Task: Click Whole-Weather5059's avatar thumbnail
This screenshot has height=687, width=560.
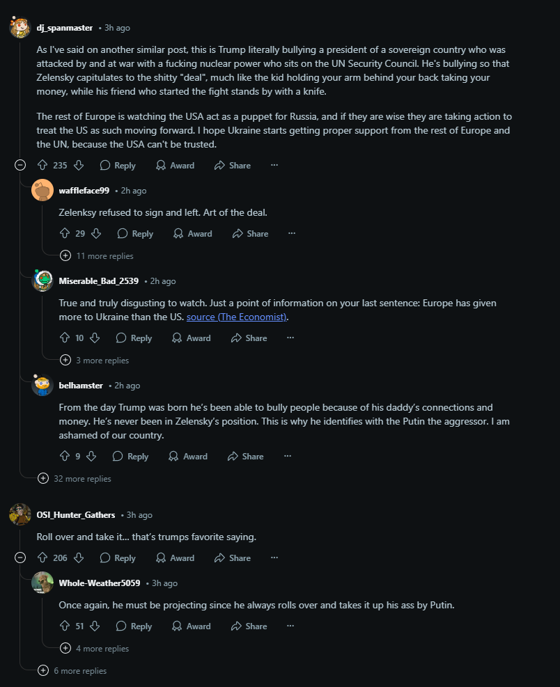Action: pyautogui.click(x=42, y=583)
